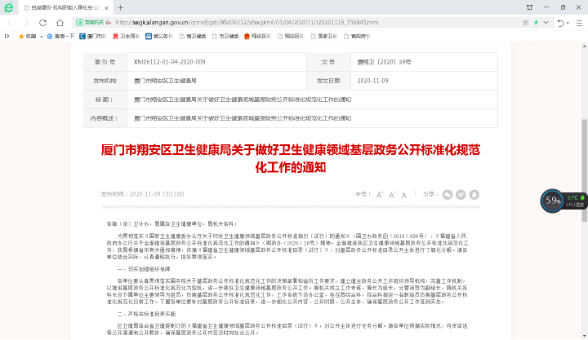Screen dimensions: 588x340
Task: Share article via WeChat icon
Action: click(448, 195)
